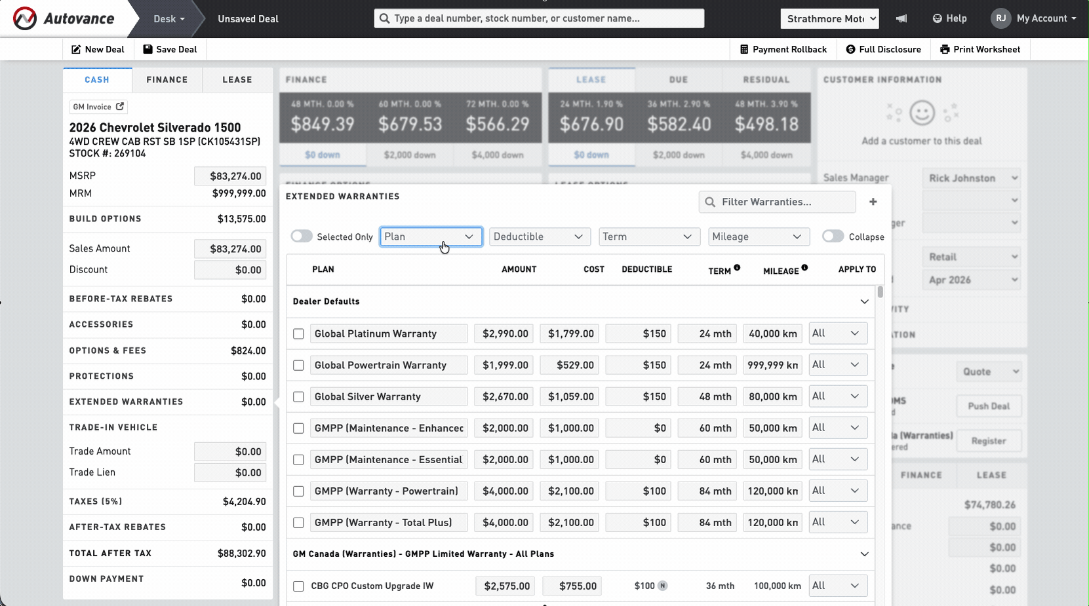Collapse the Dealer Defaults section
Viewport: 1089px width, 606px height.
864,301
